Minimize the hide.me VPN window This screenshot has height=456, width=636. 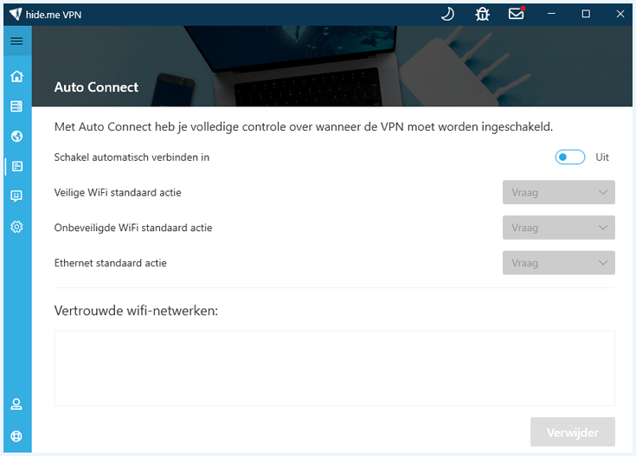point(551,14)
